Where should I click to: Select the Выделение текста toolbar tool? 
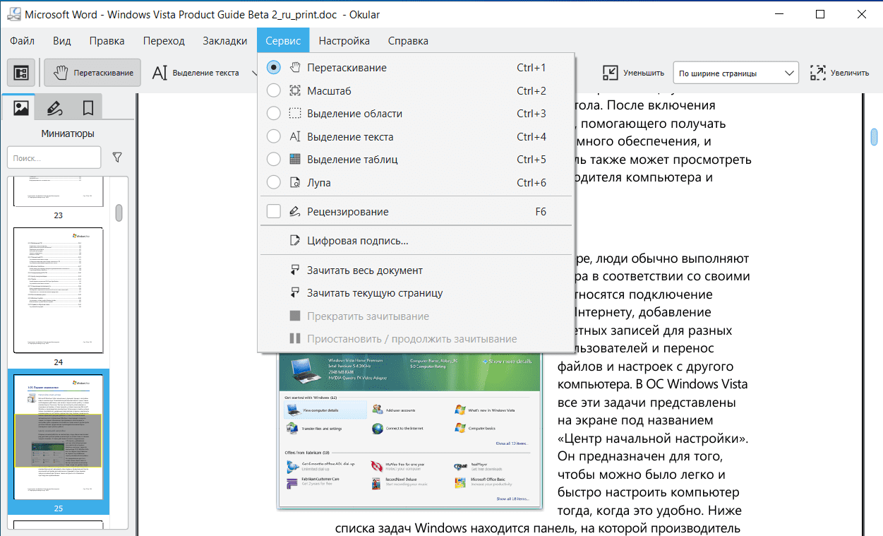[196, 73]
